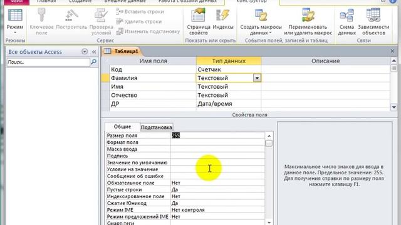The width and height of the screenshot is (401, 225).
Task: Select the ДР field name cell
Action: tap(153, 104)
